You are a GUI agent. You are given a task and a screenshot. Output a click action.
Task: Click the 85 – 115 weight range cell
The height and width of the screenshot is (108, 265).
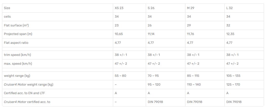tap(193, 76)
